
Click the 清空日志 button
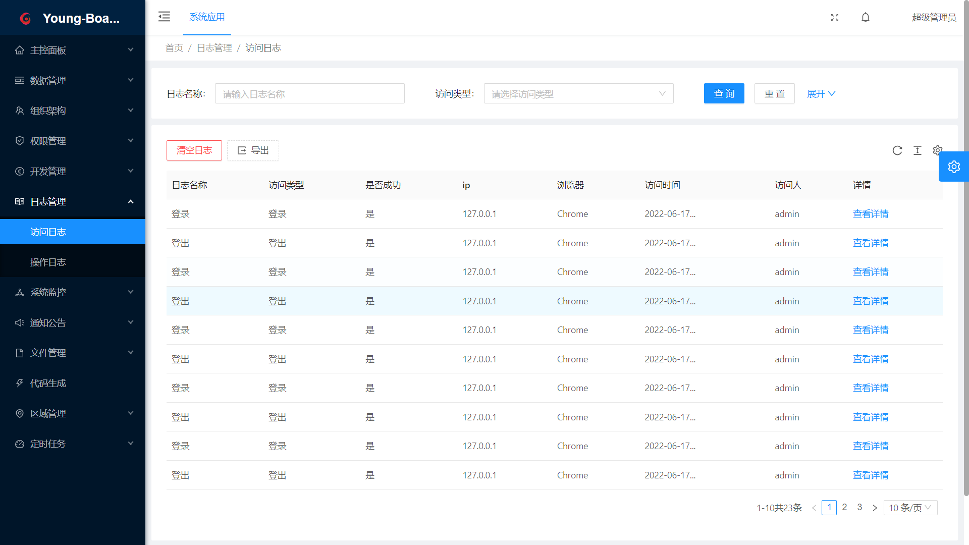194,150
